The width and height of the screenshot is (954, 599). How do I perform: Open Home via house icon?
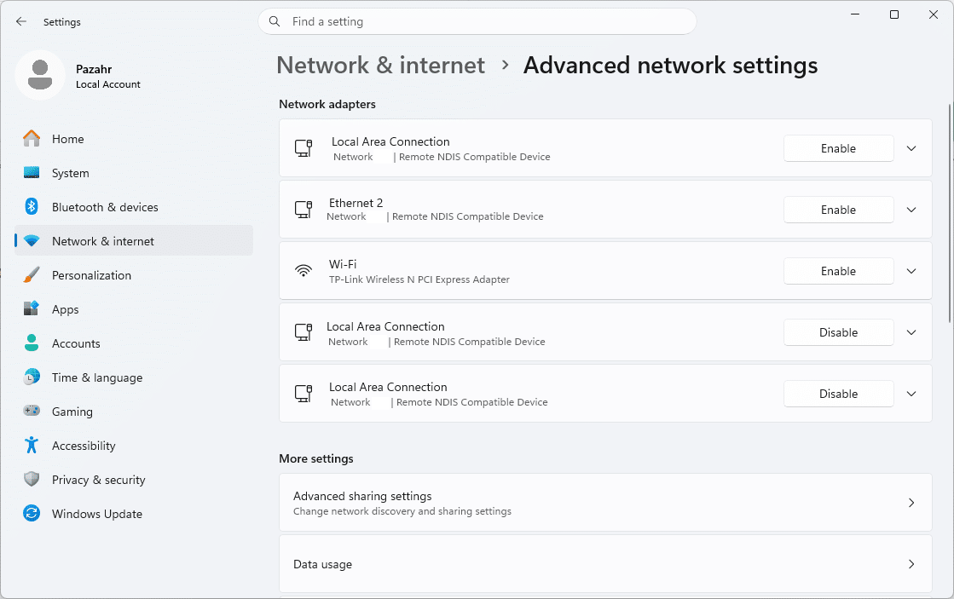pos(32,139)
